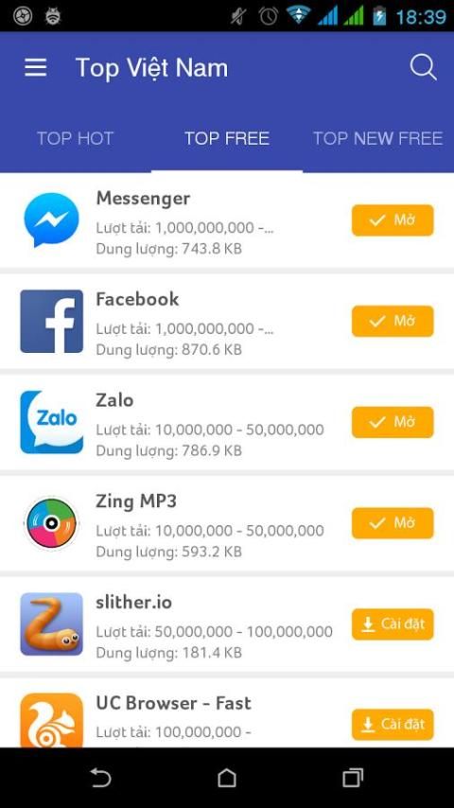Tap the Zalo app icon

coord(51,422)
